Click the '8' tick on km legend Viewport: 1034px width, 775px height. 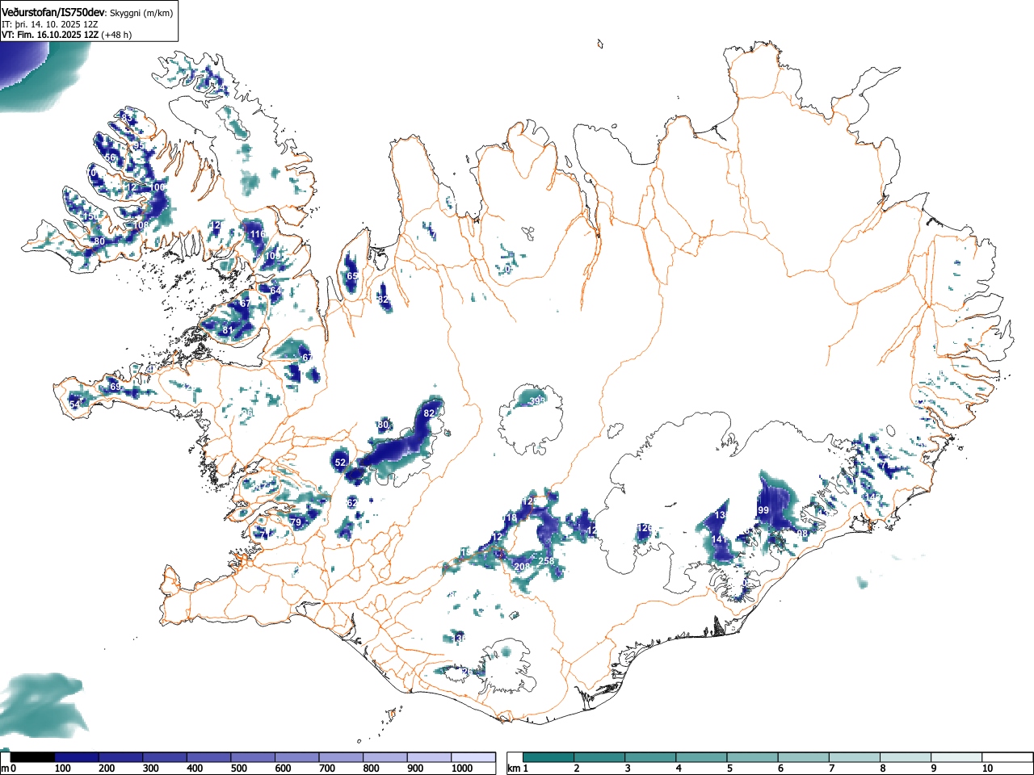[882, 769]
